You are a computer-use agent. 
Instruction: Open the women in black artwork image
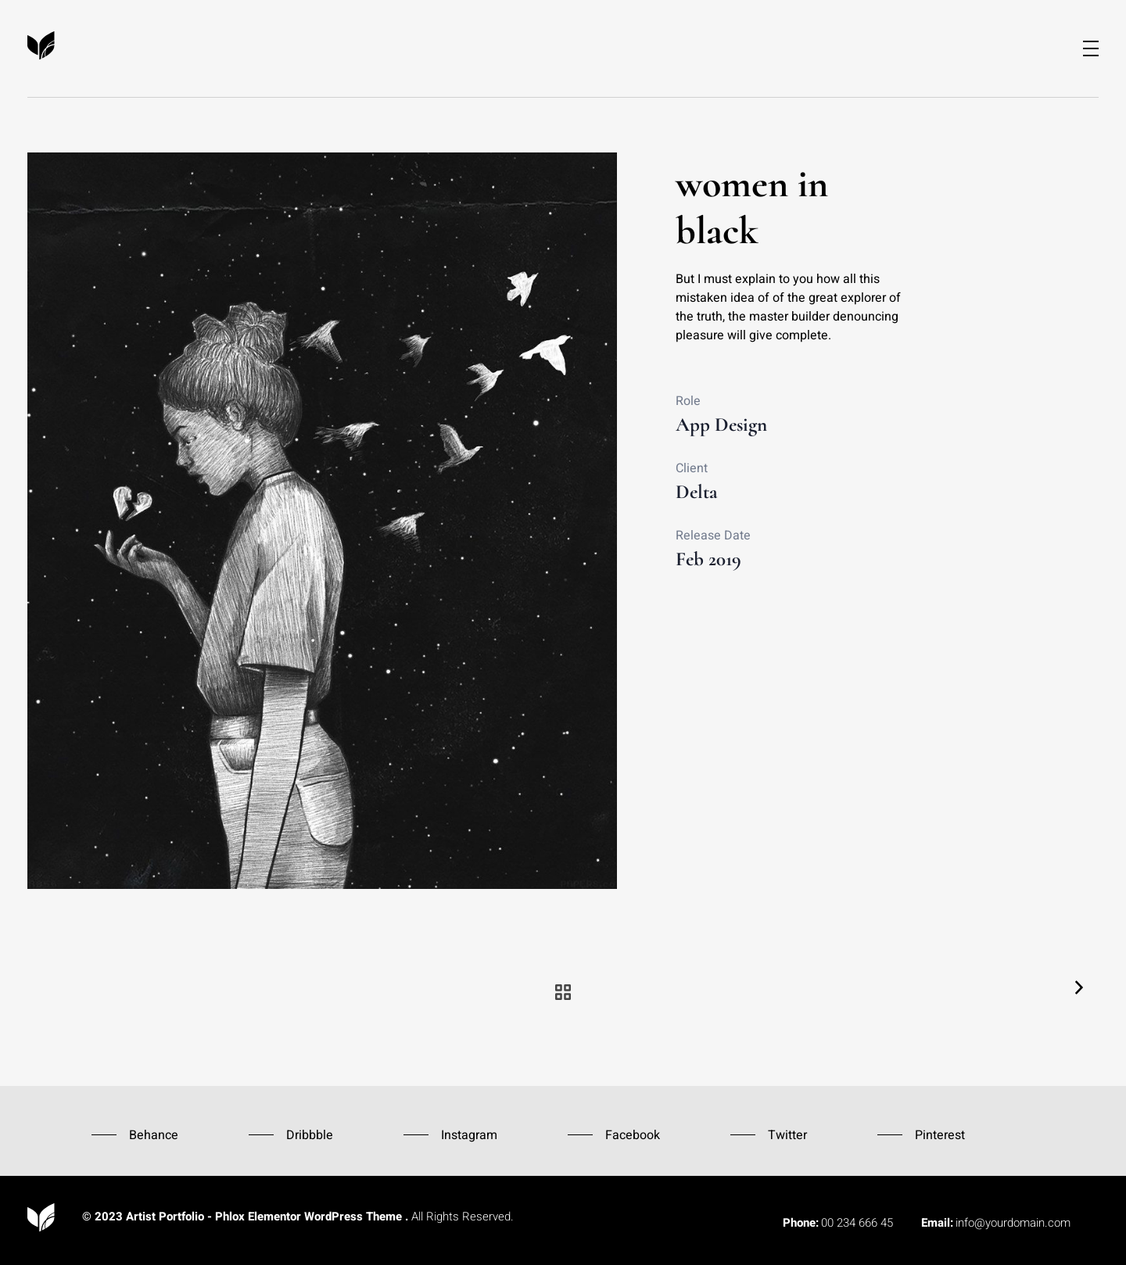click(322, 521)
